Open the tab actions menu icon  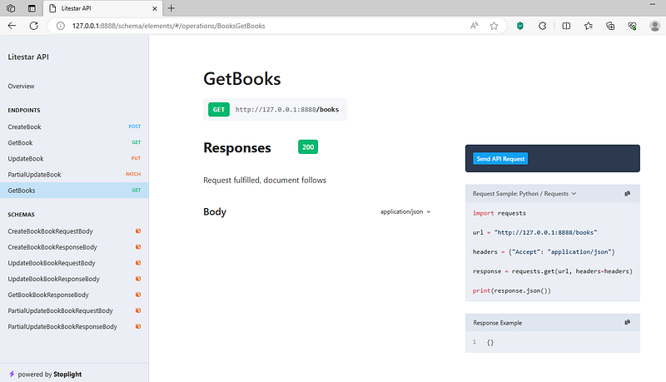click(32, 8)
